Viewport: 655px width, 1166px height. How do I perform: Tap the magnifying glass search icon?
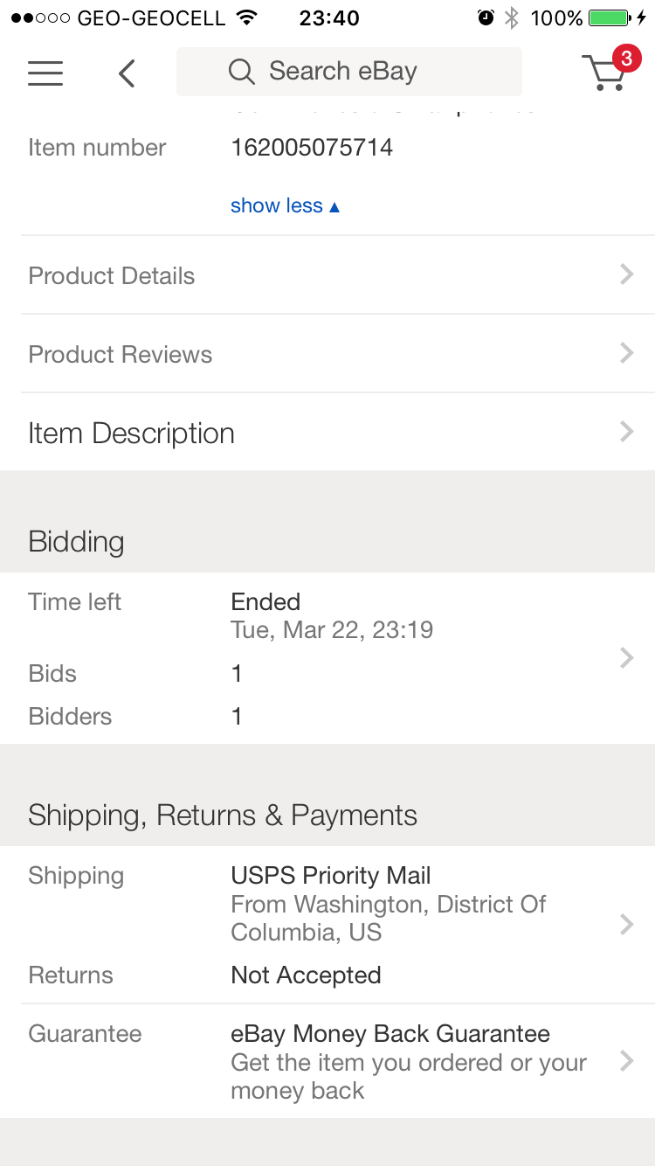pos(241,72)
